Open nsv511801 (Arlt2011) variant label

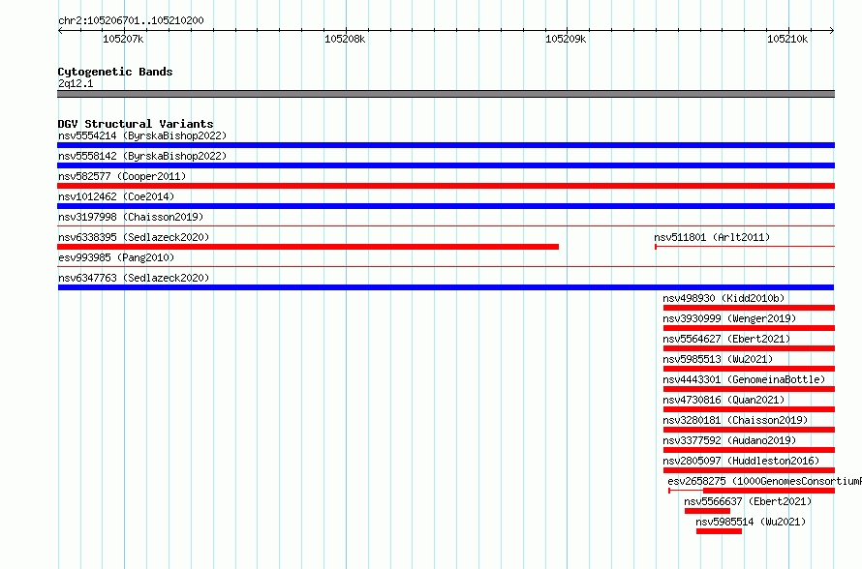(712, 237)
